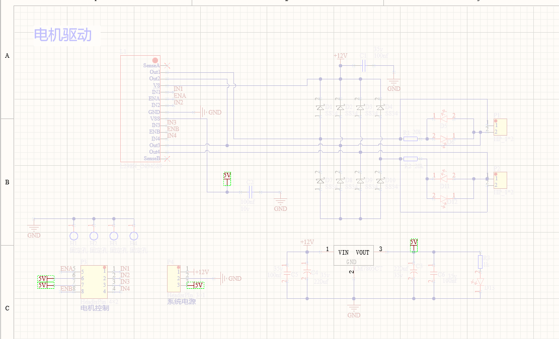This screenshot has height=339, width=559.
Task: Select diode D4 SS34
Action: point(380,107)
